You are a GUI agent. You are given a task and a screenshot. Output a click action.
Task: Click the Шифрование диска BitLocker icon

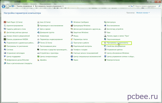pyautogui.click(x=5, y=60)
